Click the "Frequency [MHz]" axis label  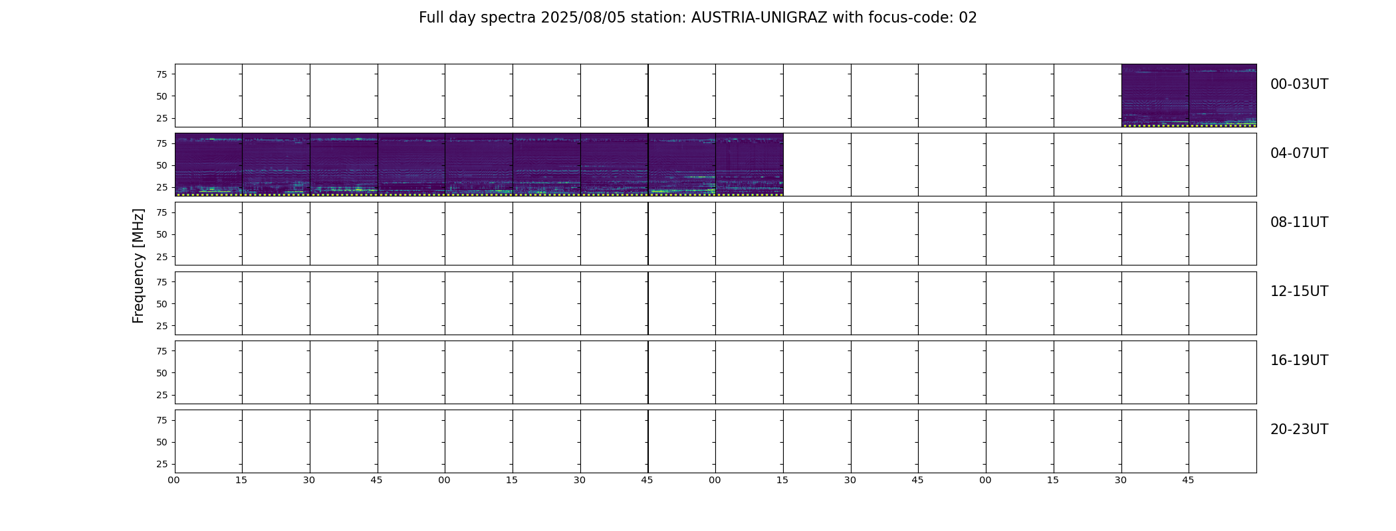click(x=138, y=266)
